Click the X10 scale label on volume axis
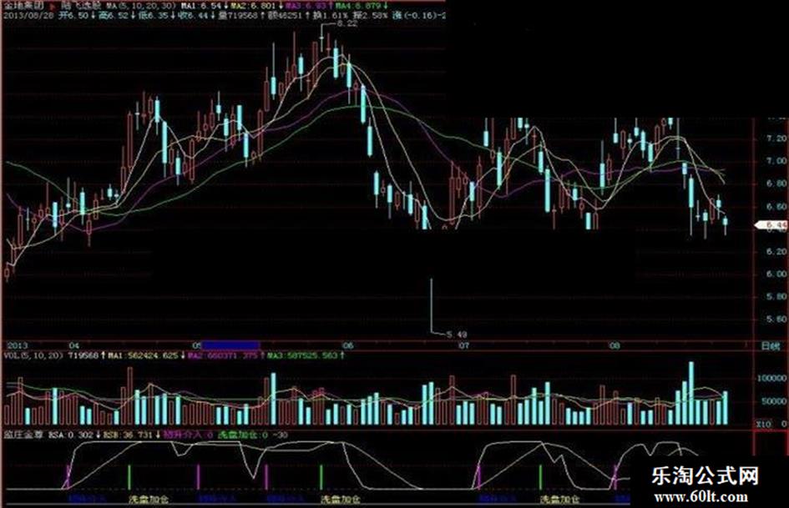This screenshot has height=508, width=789. pyautogui.click(x=763, y=425)
